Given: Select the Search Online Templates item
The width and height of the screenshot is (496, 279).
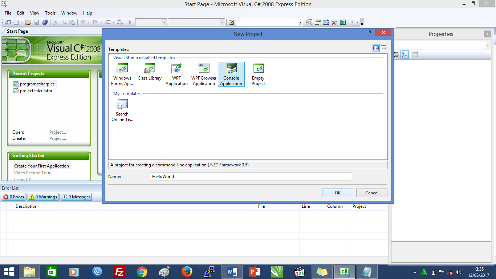Looking at the screenshot, I should coord(122,110).
